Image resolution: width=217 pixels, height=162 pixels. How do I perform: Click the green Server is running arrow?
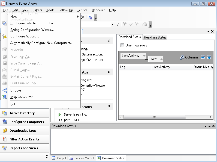[x=60, y=115]
